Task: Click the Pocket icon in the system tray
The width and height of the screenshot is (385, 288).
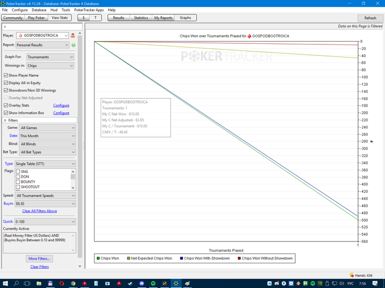Action: pyautogui.click(x=291, y=284)
